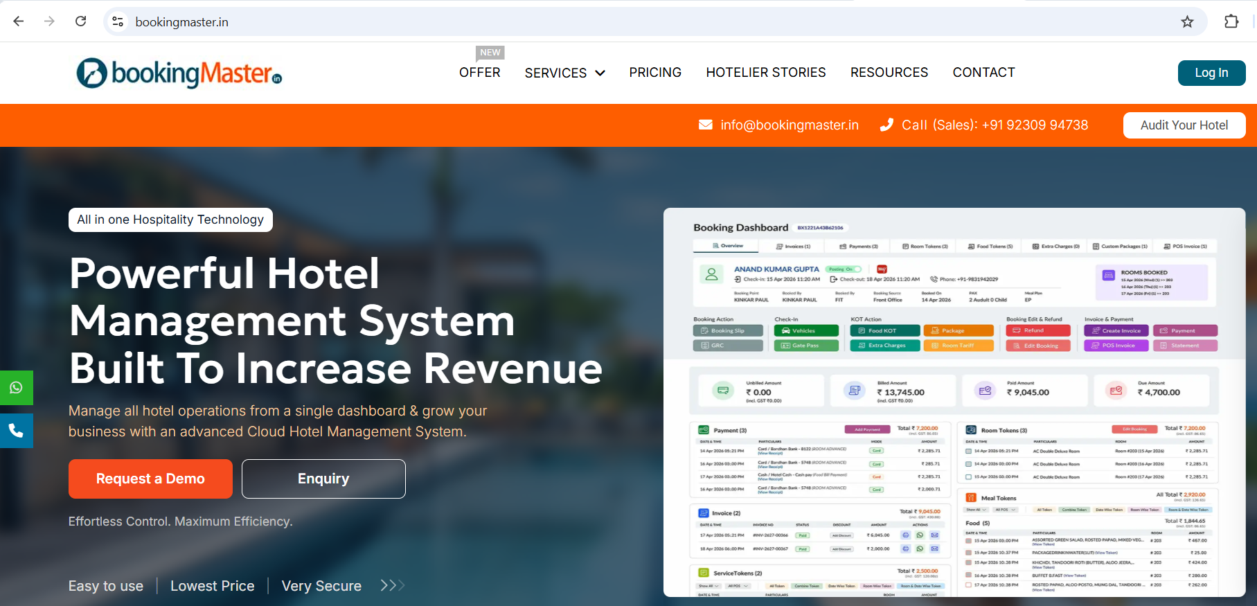Open the browser extensions menu
This screenshot has height=606, width=1257.
click(1231, 21)
